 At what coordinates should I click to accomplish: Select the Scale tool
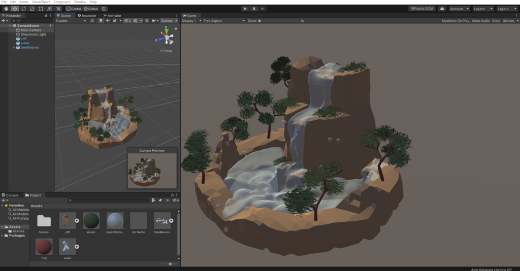pyautogui.click(x=32, y=9)
